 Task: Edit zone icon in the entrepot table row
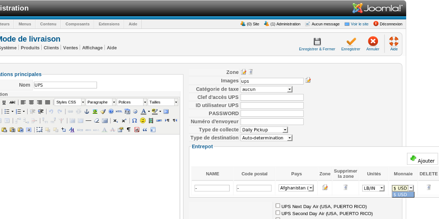click(325, 187)
